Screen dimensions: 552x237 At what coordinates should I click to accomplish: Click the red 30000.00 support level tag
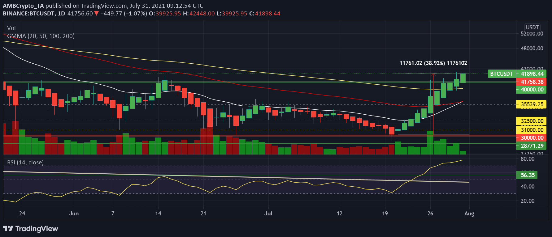pyautogui.click(x=532, y=138)
